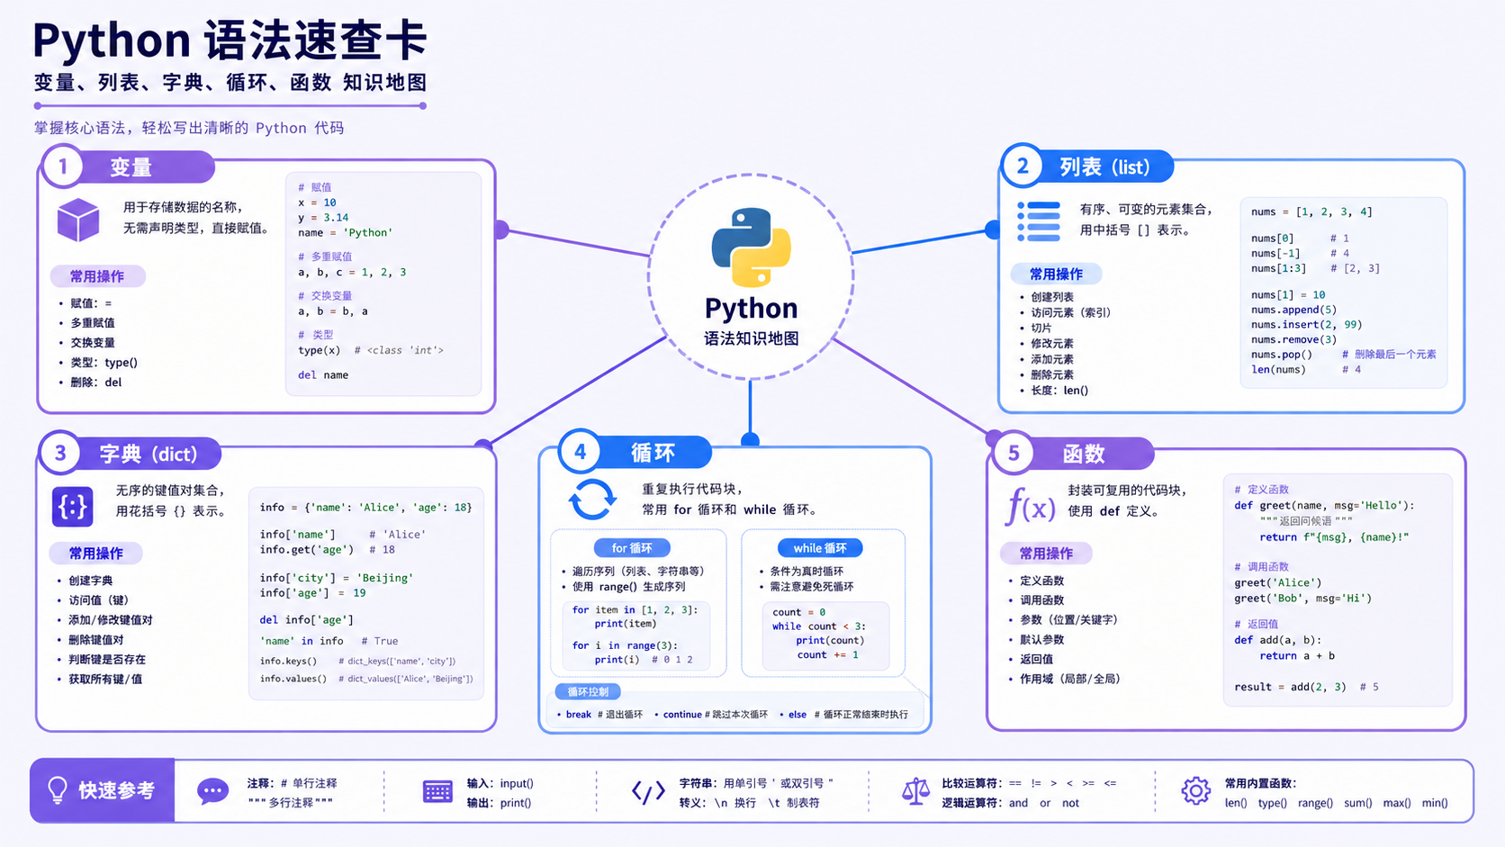
Task: Click the 循环控制 pill label
Action: [588, 691]
